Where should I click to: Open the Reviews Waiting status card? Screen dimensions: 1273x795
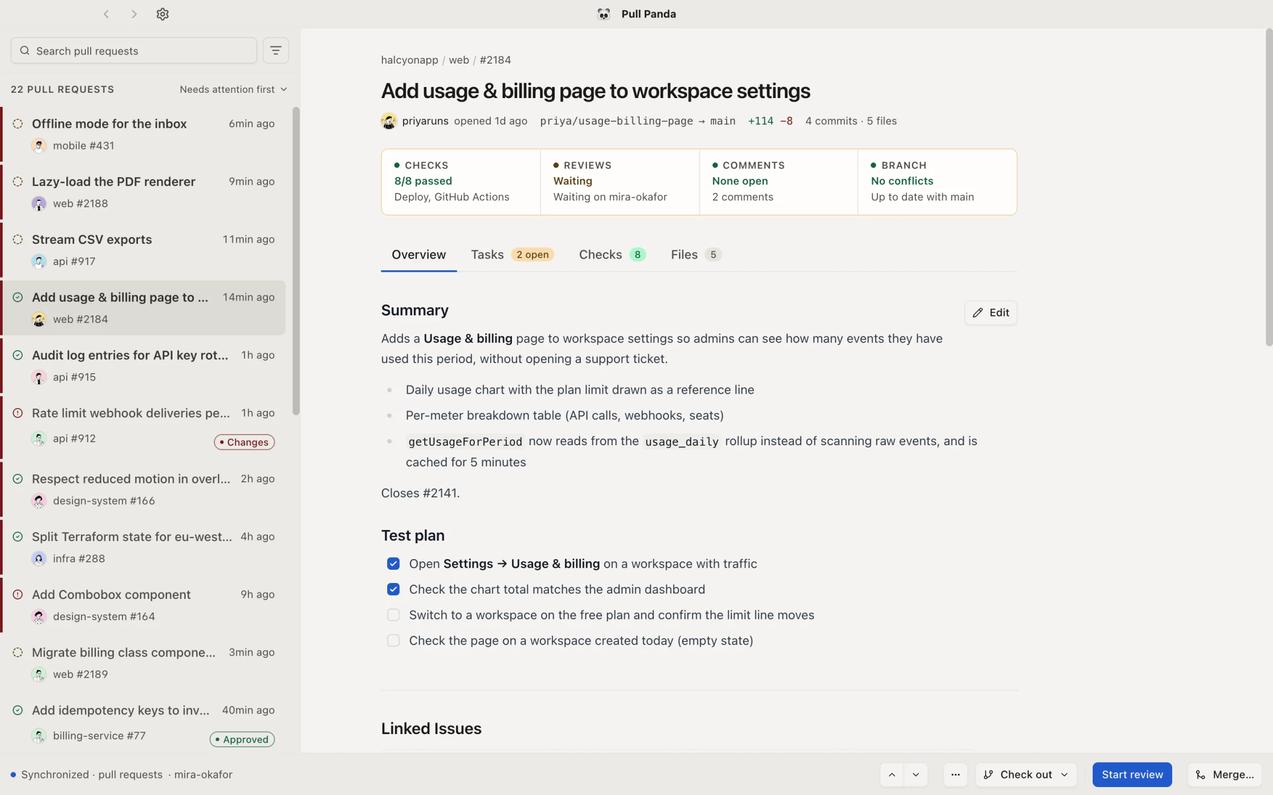620,182
